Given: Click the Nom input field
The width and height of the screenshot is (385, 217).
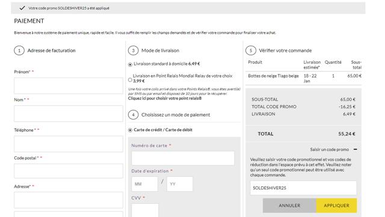Looking at the screenshot, I should (69, 114).
